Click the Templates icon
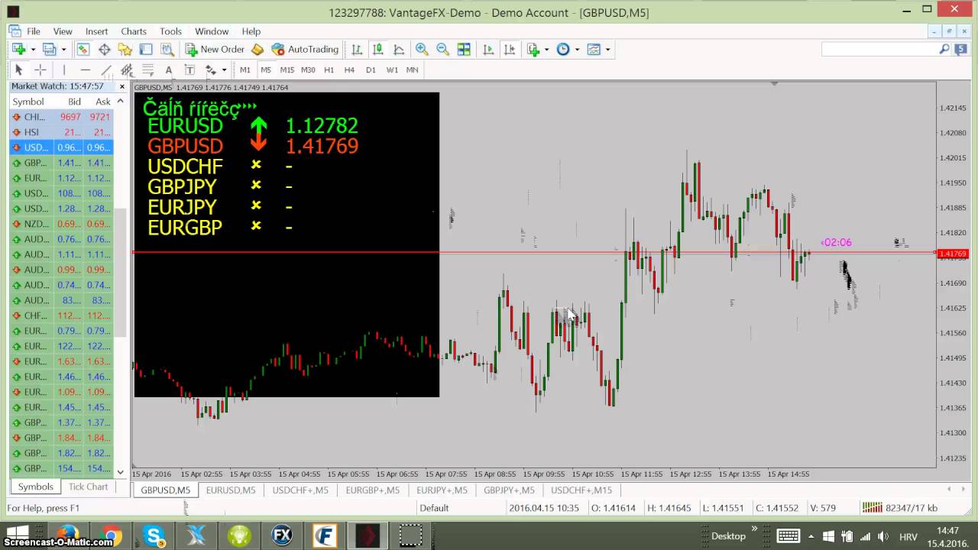The image size is (978, 550). (594, 49)
